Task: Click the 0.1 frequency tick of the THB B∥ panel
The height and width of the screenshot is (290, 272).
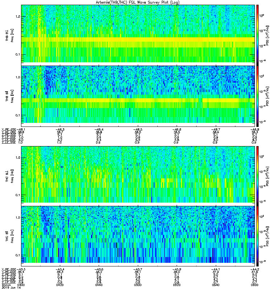Action: coord(18,115)
